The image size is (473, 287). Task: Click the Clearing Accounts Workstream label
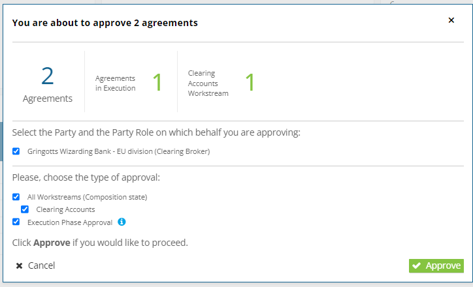208,83
